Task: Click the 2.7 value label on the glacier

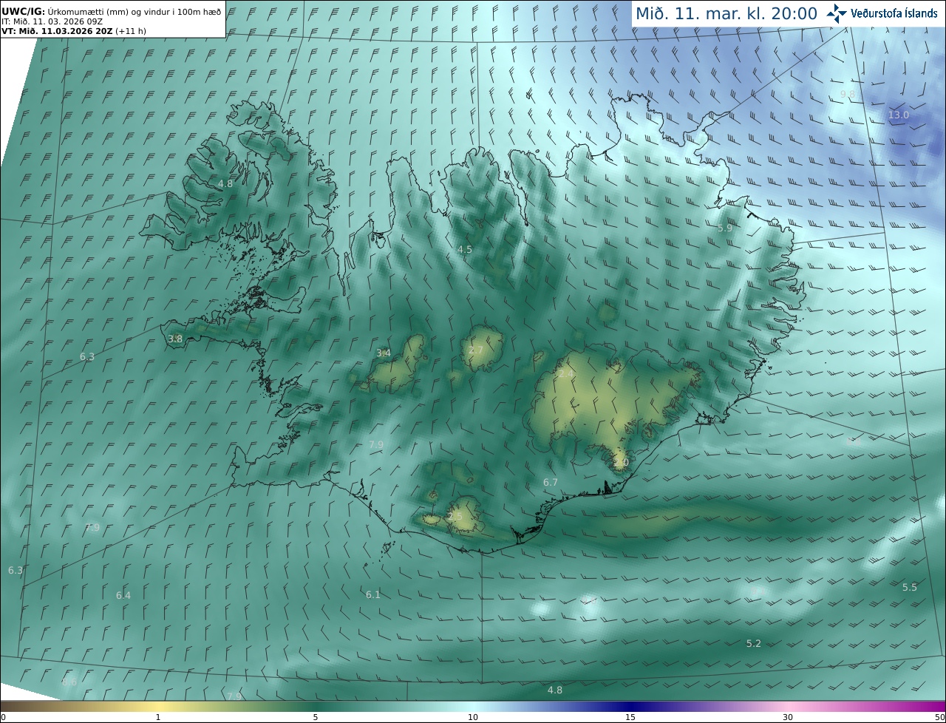Action: point(476,350)
